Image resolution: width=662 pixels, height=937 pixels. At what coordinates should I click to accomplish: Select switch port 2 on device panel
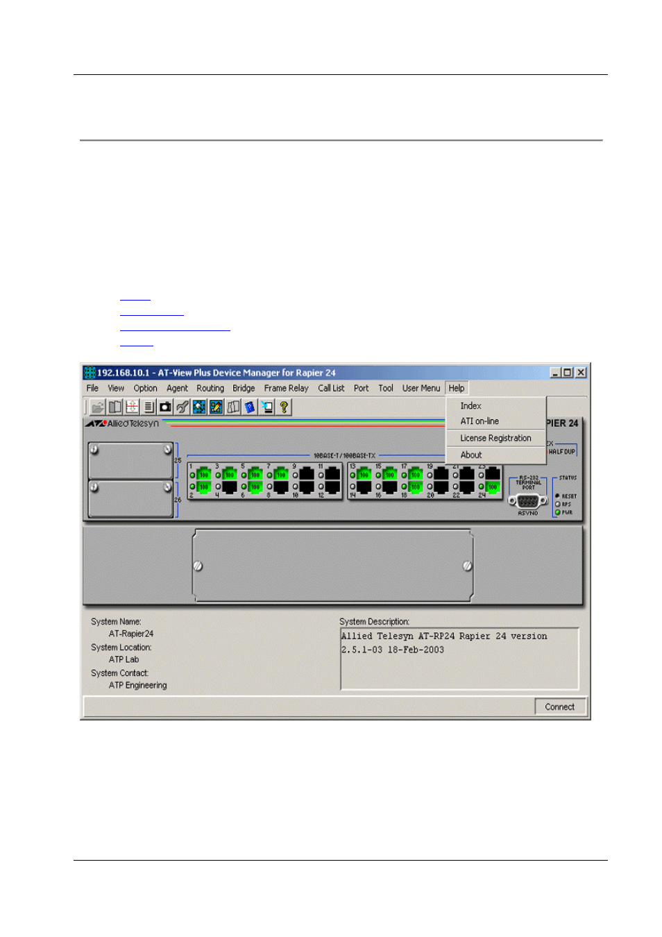203,487
